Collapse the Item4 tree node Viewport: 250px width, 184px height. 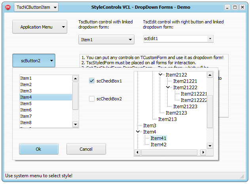click(138, 132)
